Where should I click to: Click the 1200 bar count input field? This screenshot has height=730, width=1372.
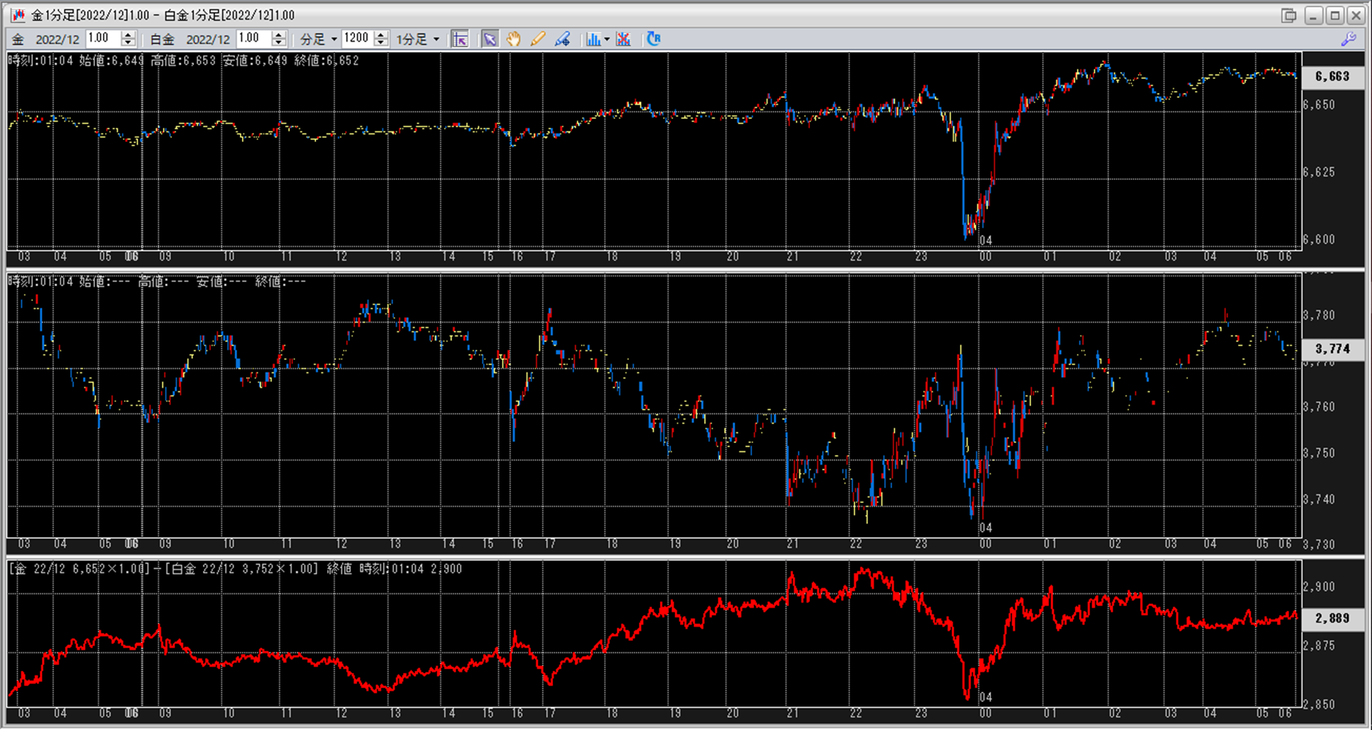pyautogui.click(x=357, y=38)
